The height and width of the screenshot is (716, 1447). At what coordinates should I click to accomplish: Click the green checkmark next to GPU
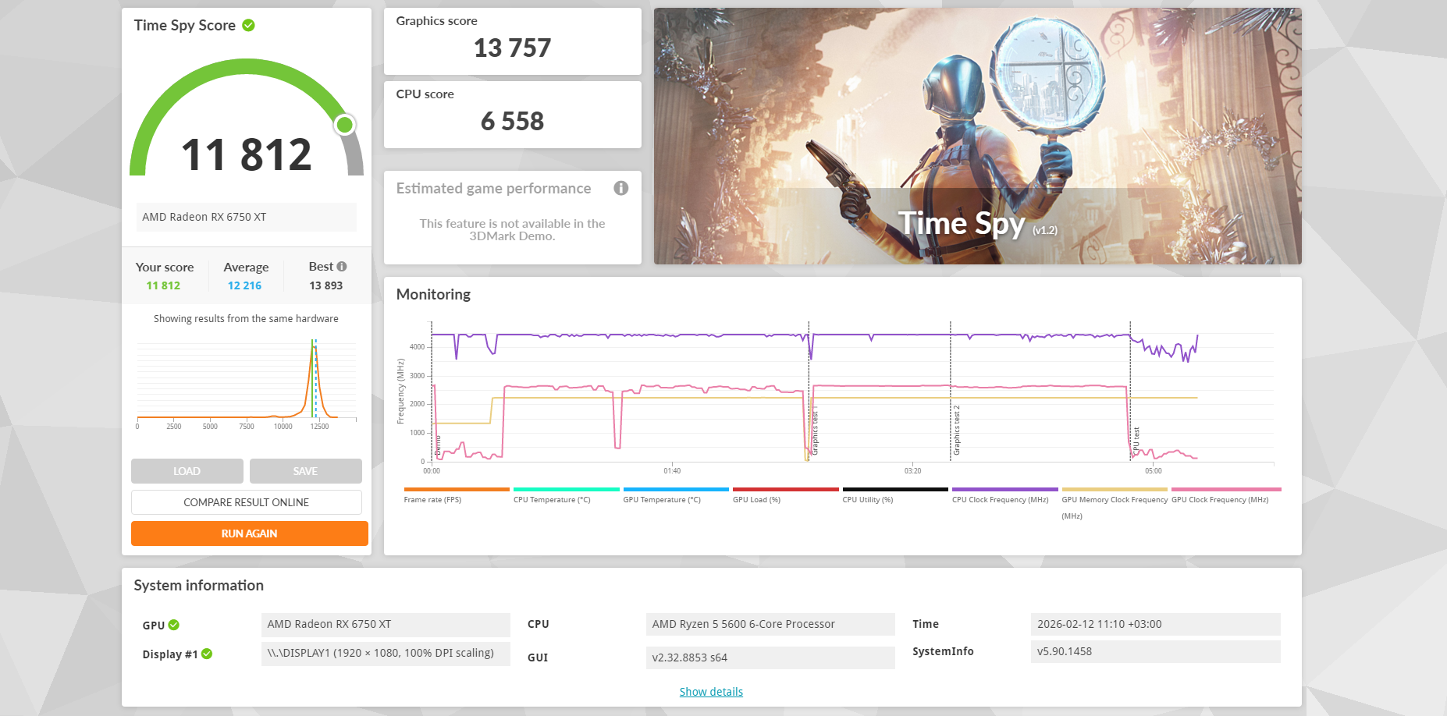coord(173,625)
